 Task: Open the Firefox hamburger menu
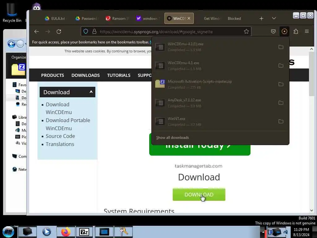click(x=307, y=31)
